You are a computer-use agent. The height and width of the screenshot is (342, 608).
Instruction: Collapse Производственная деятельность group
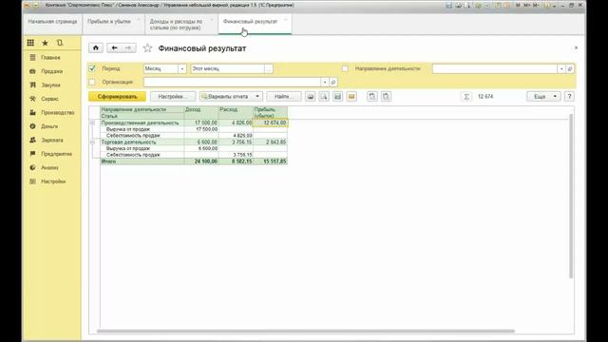[x=93, y=123]
